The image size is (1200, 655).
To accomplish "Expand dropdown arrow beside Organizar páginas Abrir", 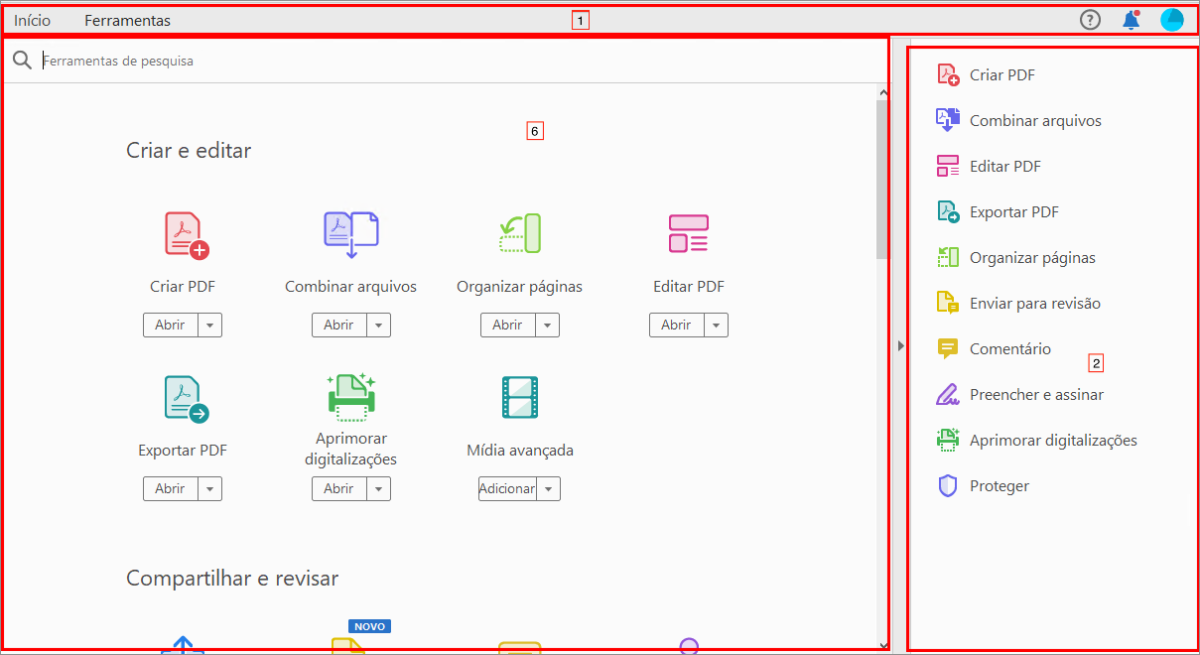I will click(547, 325).
